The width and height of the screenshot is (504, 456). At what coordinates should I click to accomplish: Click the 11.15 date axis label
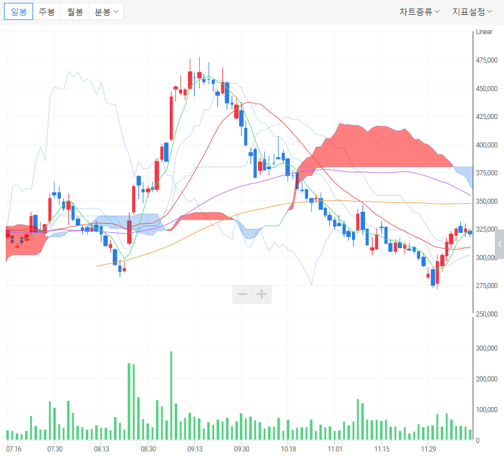(382, 449)
